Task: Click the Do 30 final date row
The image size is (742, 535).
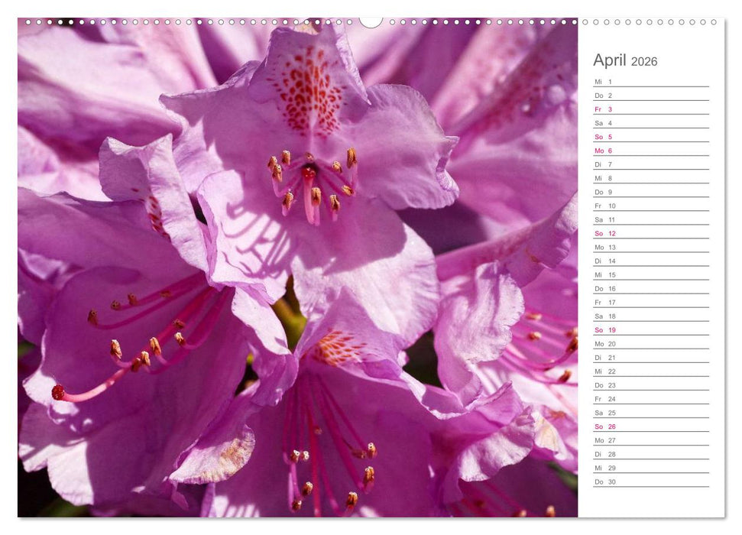Action: pos(604,480)
